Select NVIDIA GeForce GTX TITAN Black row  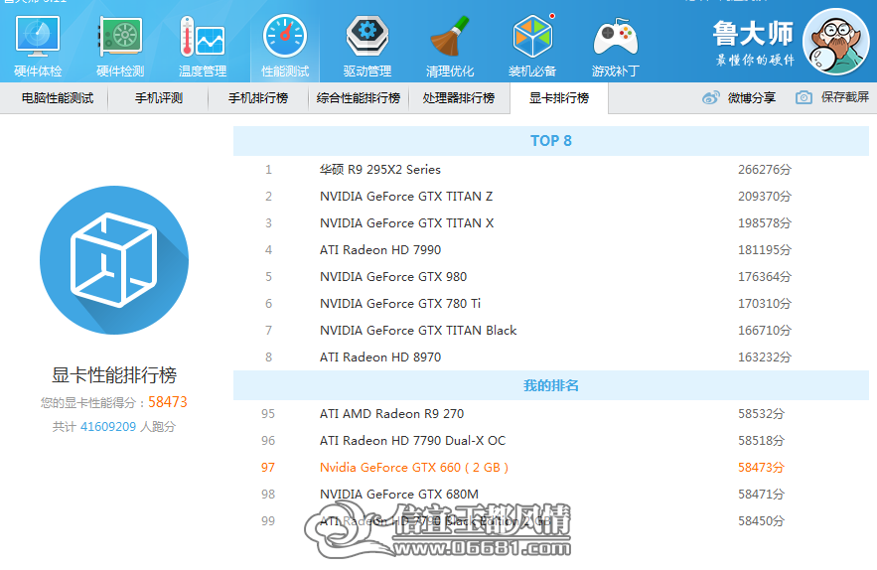(x=551, y=331)
